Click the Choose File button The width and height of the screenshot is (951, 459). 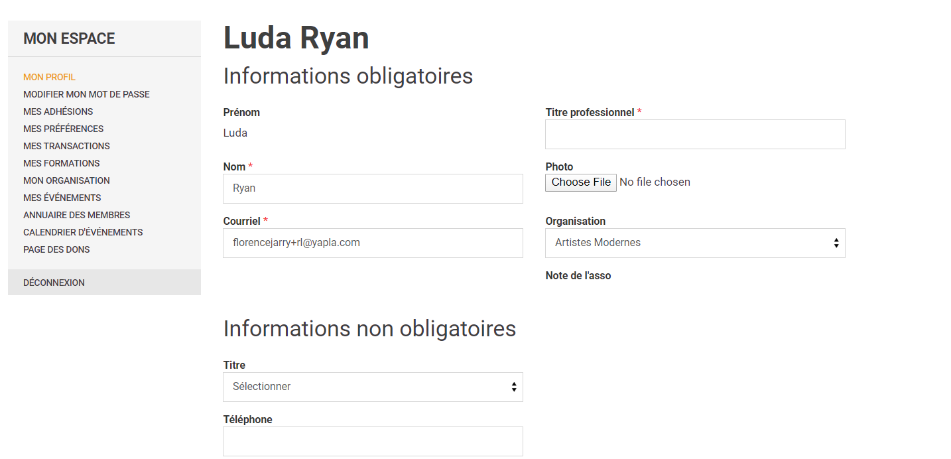581,182
